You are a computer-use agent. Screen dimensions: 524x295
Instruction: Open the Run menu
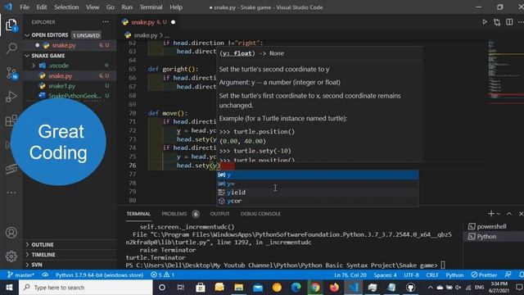pyautogui.click(x=127, y=7)
